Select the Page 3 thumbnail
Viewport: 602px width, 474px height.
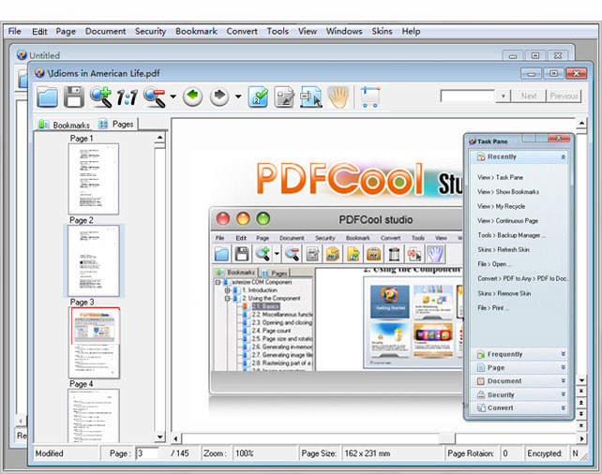tap(94, 343)
